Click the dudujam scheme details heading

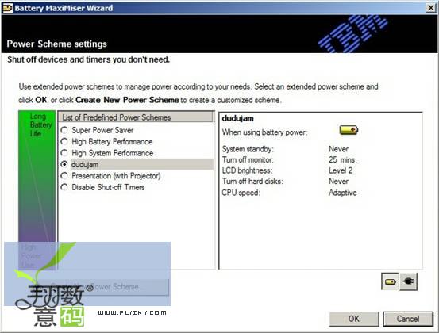237,118
